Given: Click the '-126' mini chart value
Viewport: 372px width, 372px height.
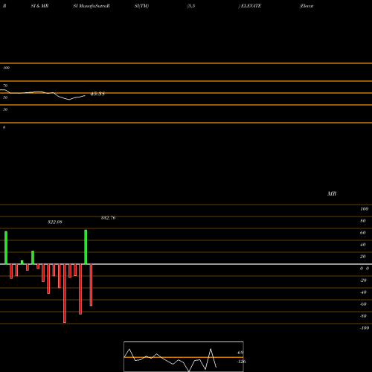Looking at the screenshot, I should 241,362.
